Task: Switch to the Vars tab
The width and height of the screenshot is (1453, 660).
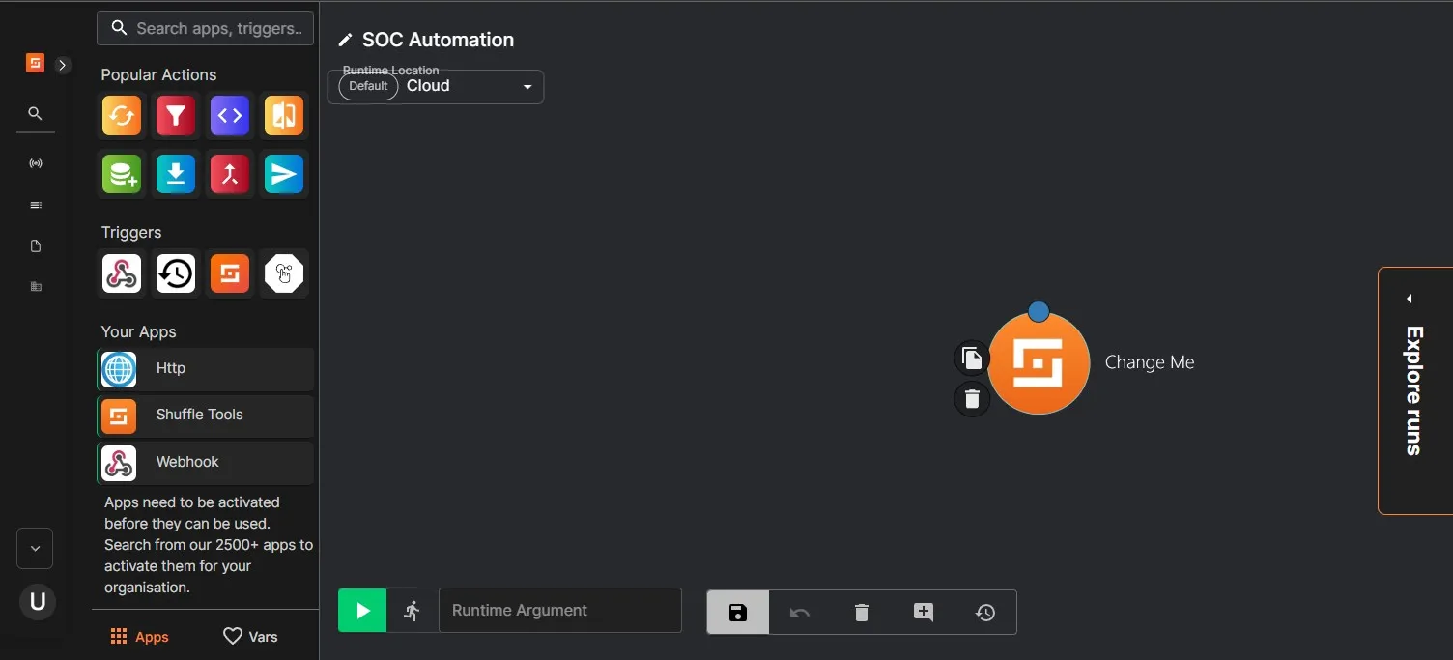Action: pyautogui.click(x=250, y=636)
